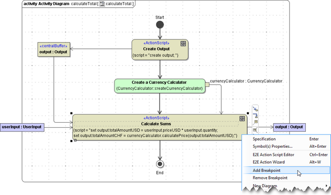The height and width of the screenshot is (195, 331).
Task: Click the calculateTotal activity icon in diagram header
Action: point(102,4)
